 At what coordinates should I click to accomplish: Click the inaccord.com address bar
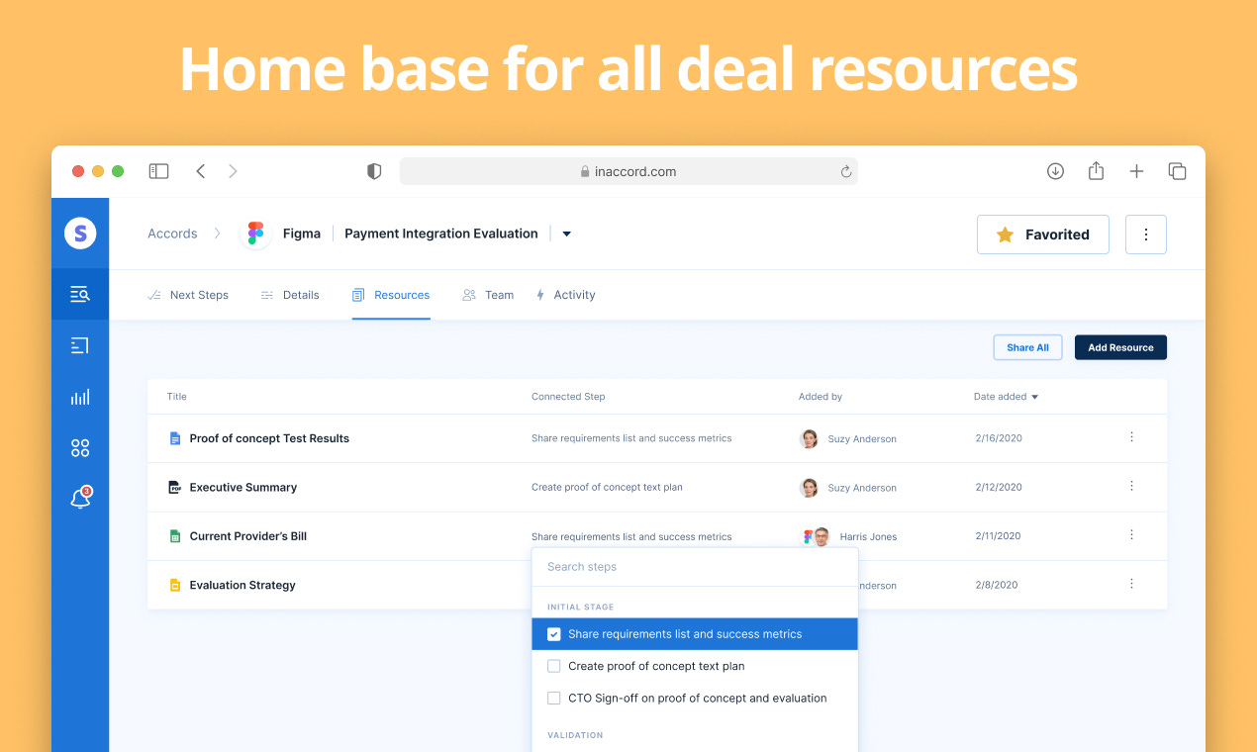point(628,171)
